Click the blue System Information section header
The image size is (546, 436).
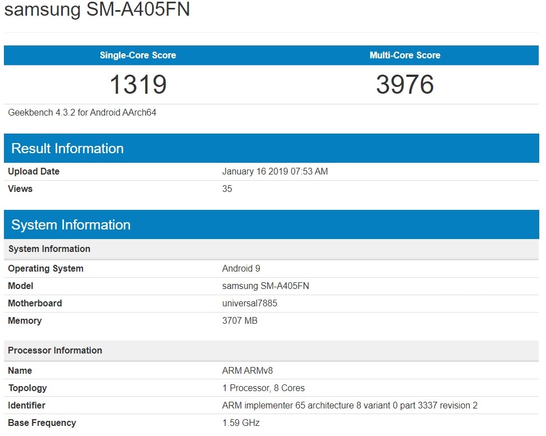pyautogui.click(x=271, y=224)
